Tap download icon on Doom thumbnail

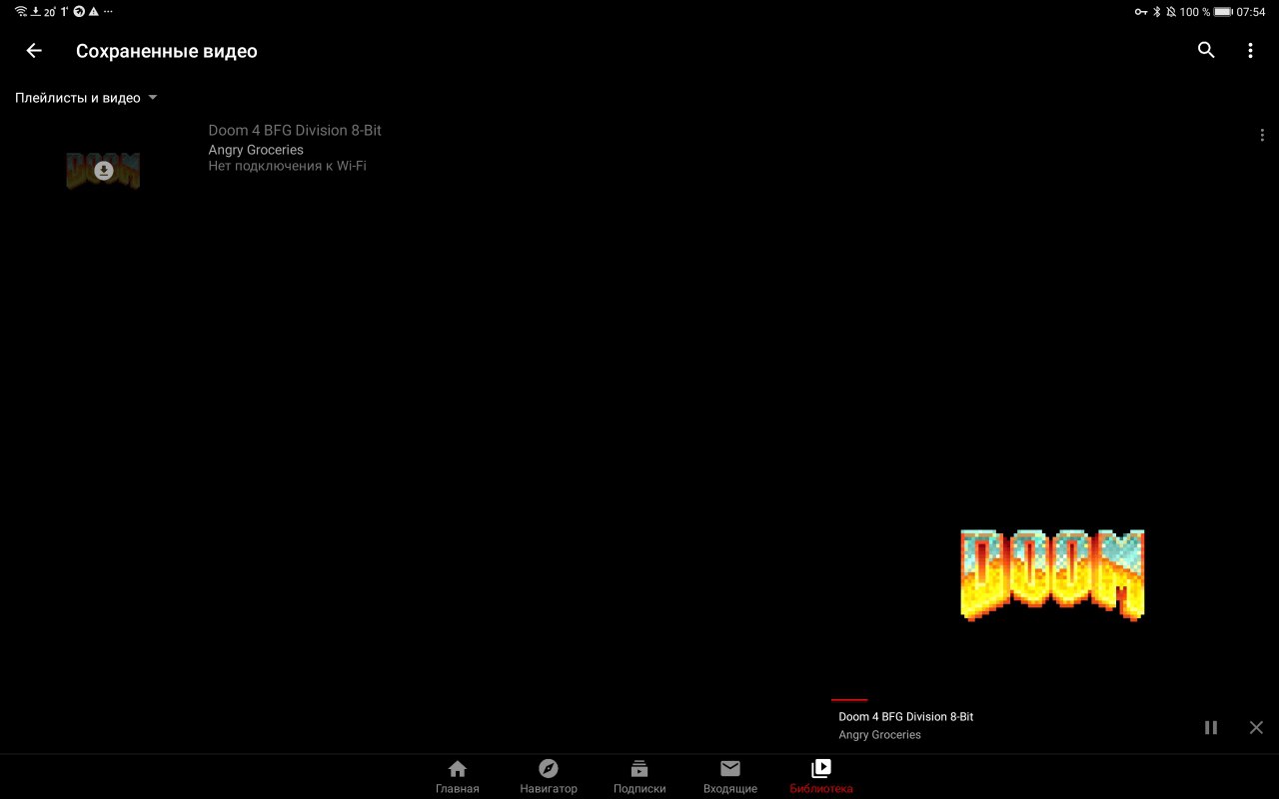pos(103,171)
